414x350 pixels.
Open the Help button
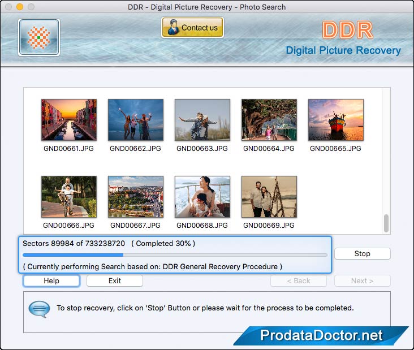[51, 281]
